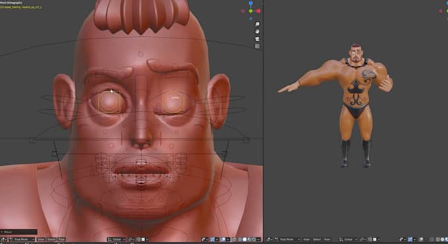Screen dimensions: 448x244
Task: Open Select menu in right viewport header
Action: (317, 239)
